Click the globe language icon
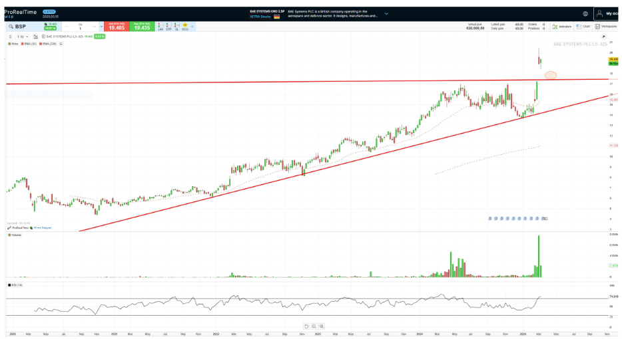 (x=585, y=13)
